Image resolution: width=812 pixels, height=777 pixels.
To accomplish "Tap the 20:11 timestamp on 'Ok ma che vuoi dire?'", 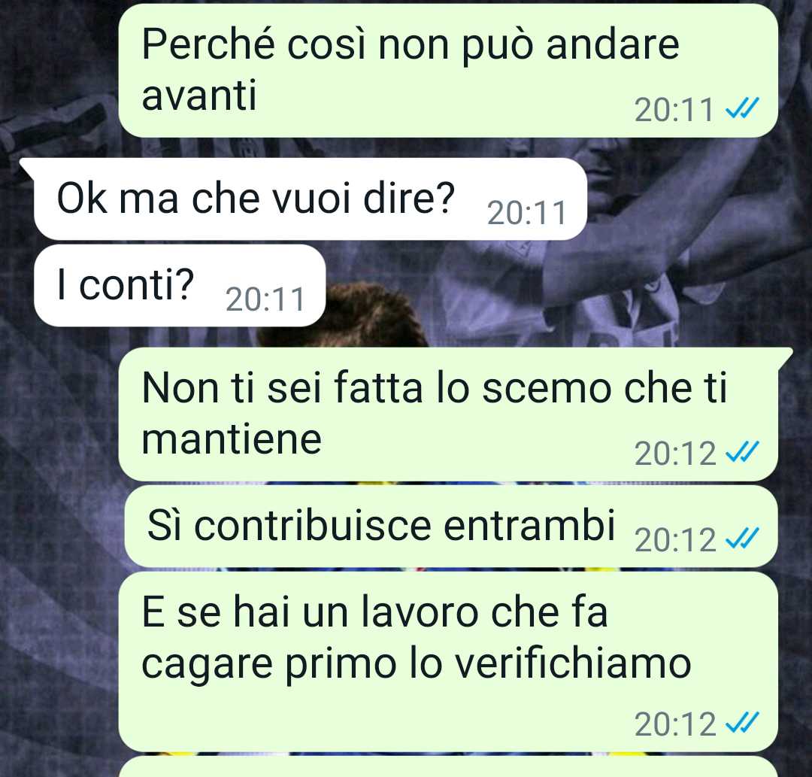I will point(526,213).
